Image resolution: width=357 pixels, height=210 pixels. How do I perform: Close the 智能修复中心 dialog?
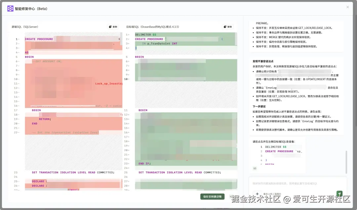tap(347, 7)
